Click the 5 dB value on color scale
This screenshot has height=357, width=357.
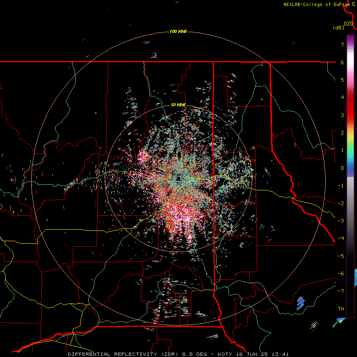click(x=342, y=80)
